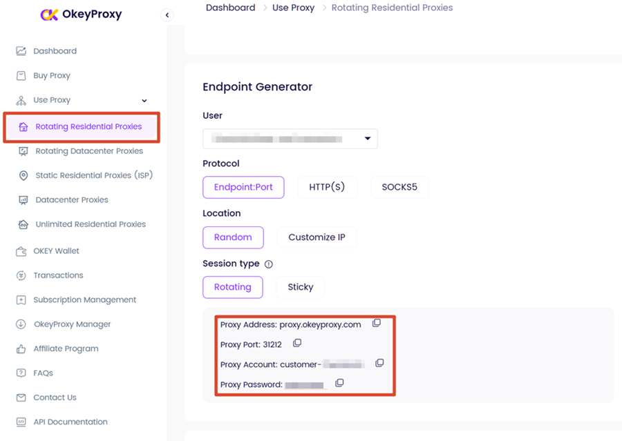The width and height of the screenshot is (622, 441).
Task: Copy the Proxy Account value
Action: [x=379, y=362]
